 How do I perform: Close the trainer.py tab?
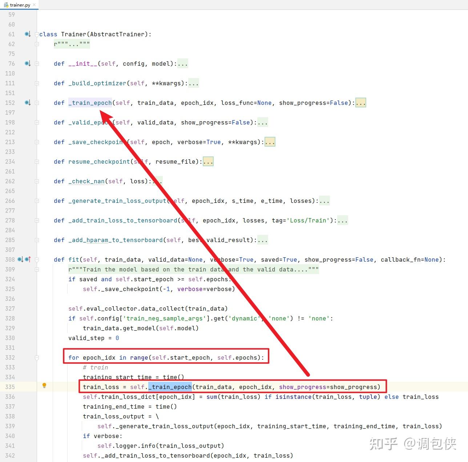(35, 5)
